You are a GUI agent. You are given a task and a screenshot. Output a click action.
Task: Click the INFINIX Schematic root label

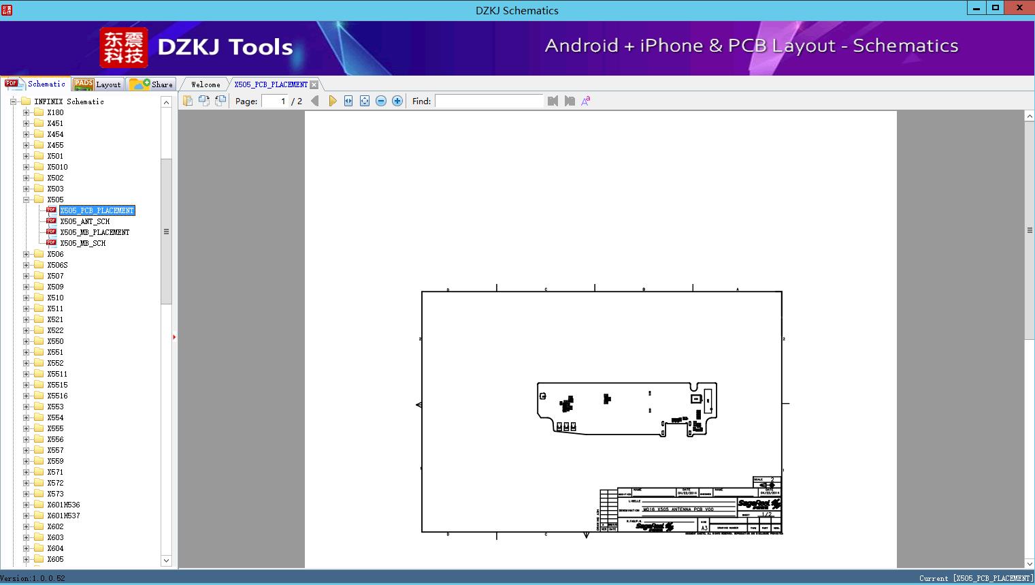[69, 101]
